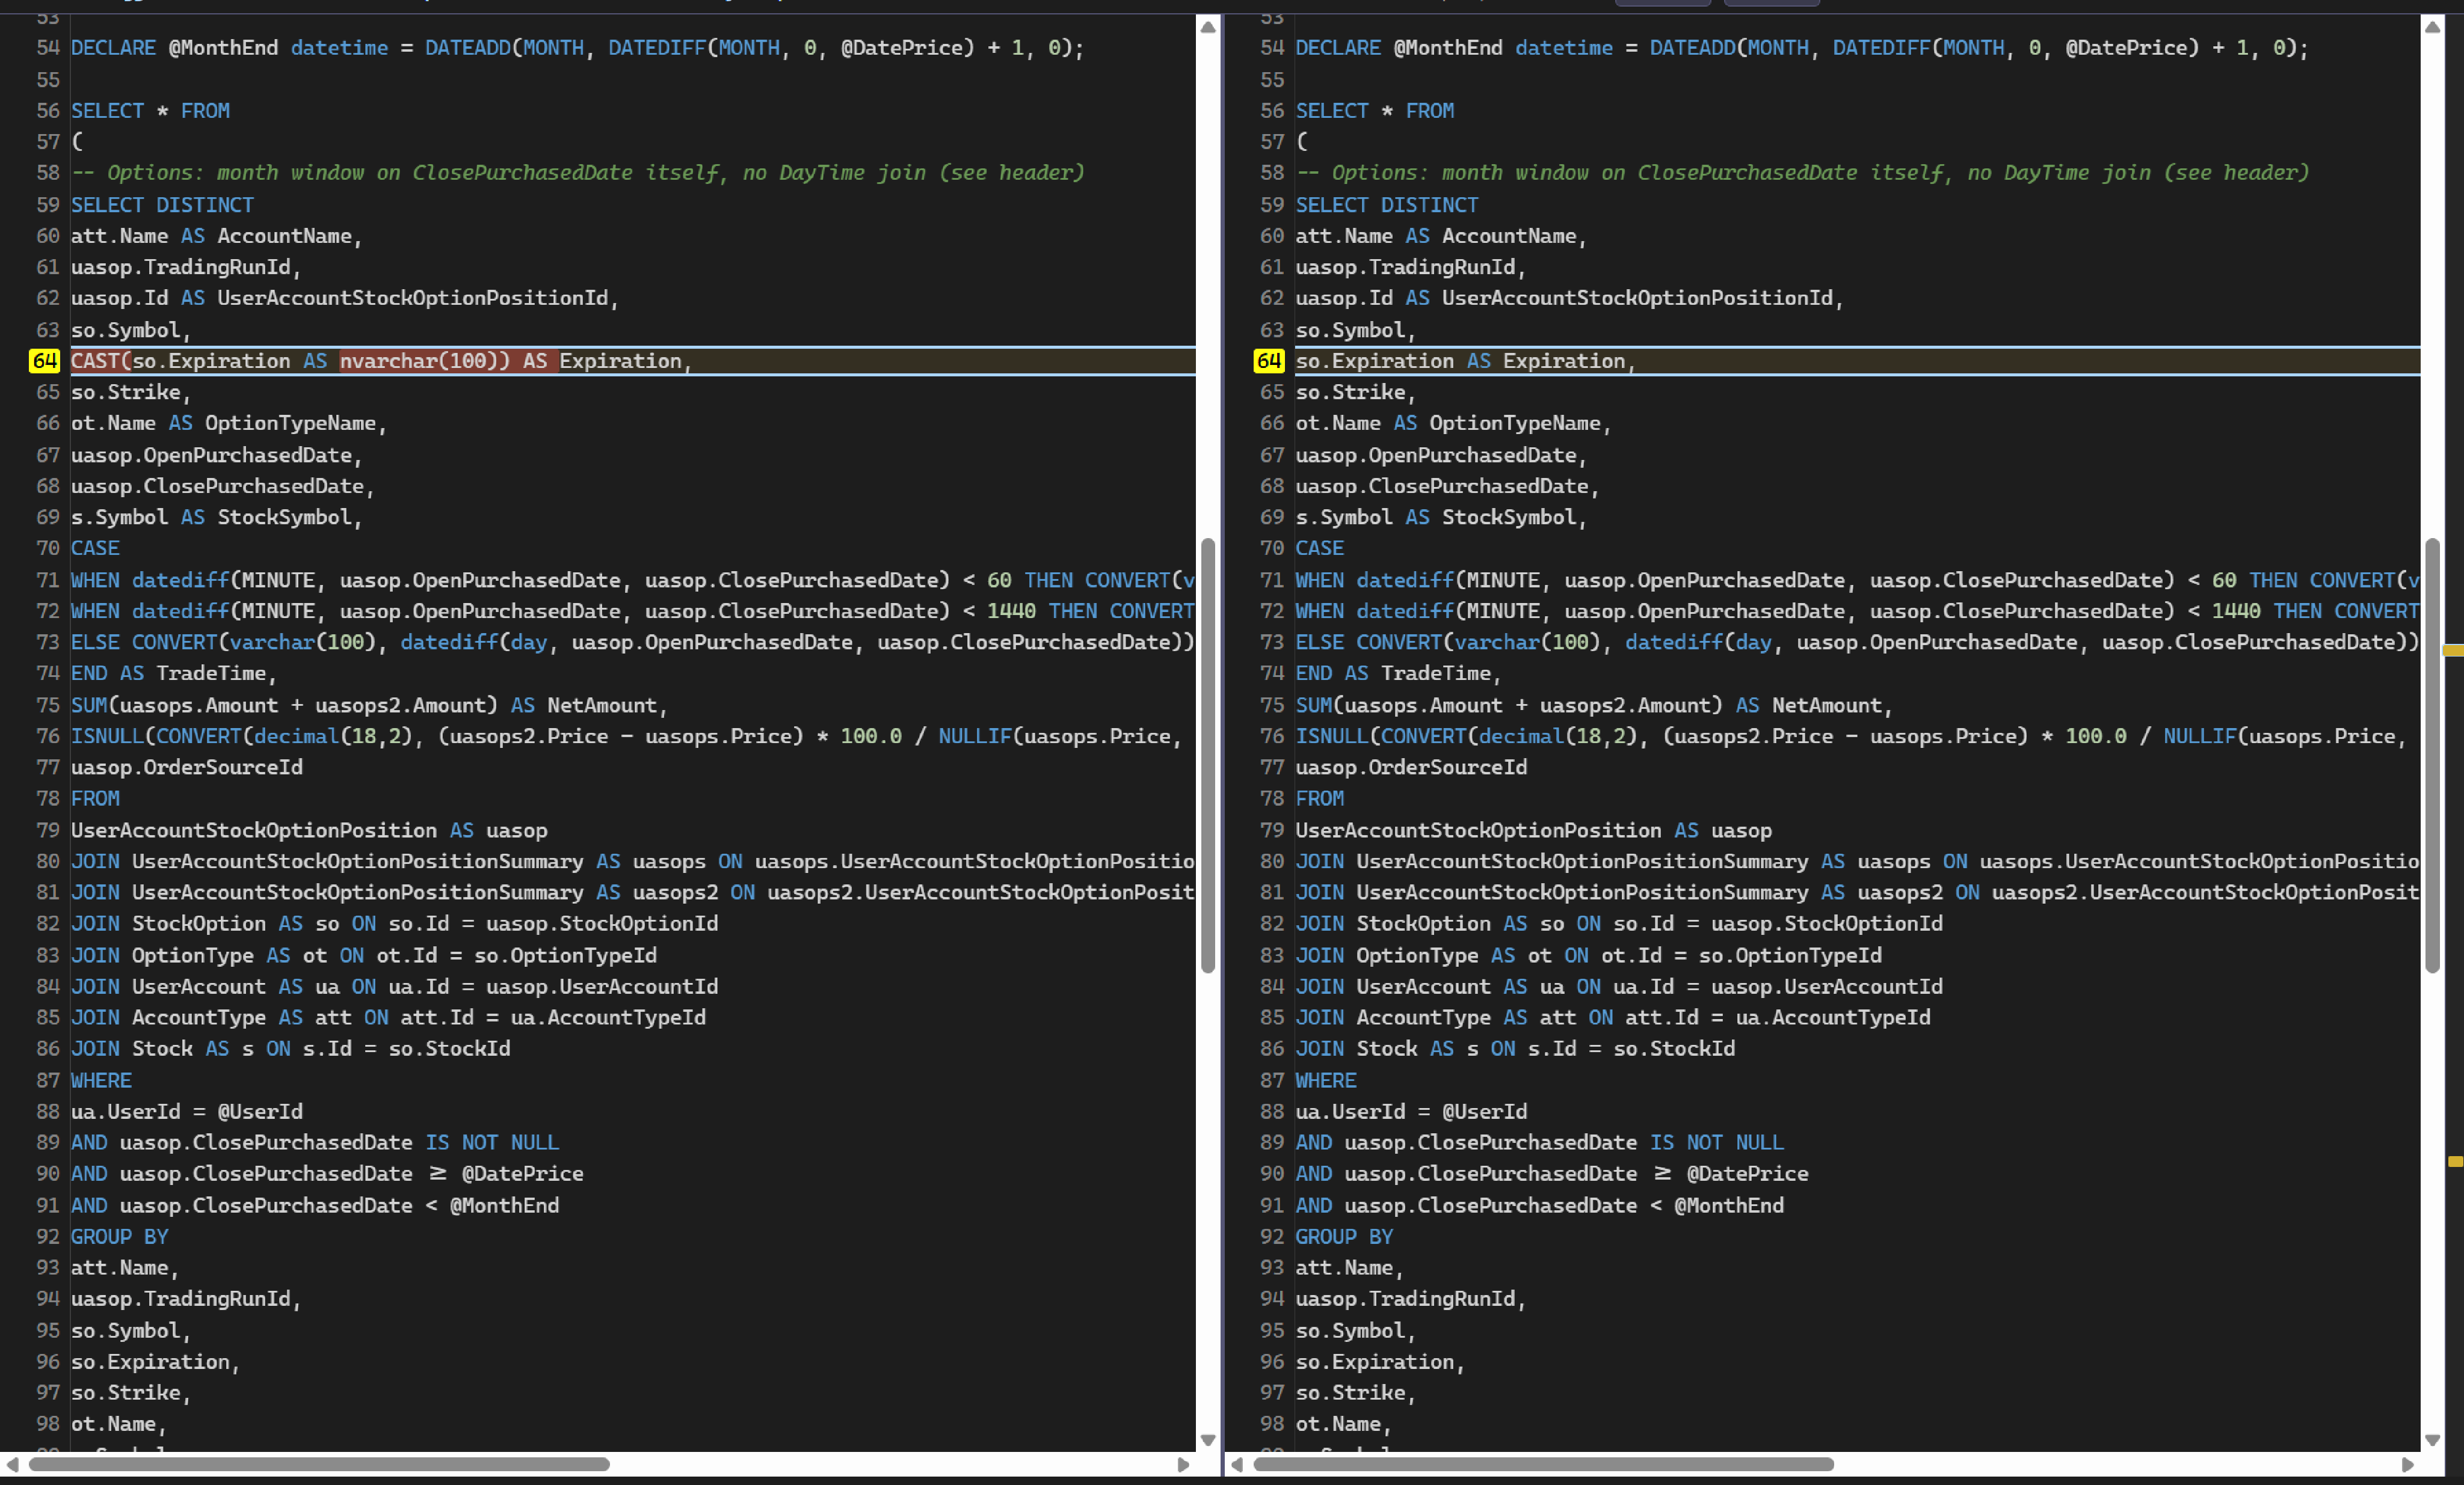Click the left pane's vertical scroll down arrow

[1207, 1439]
